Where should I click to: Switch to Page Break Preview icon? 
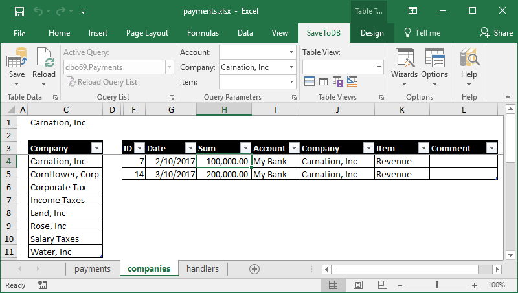coord(383,285)
